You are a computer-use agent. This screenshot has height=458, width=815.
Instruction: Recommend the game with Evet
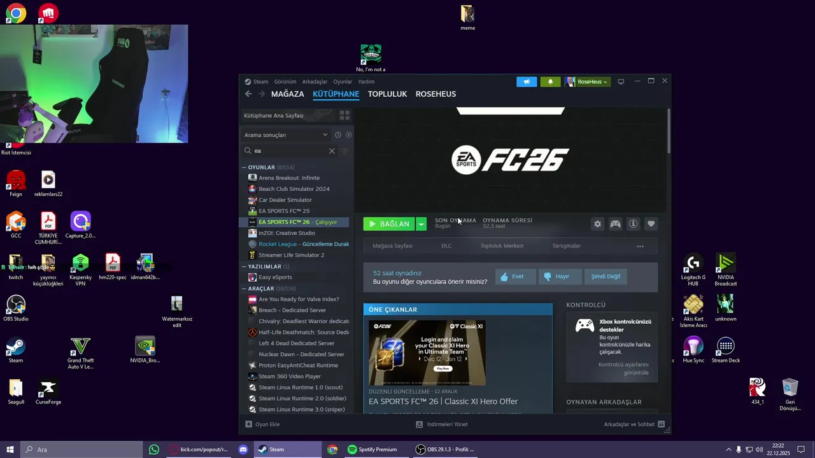click(x=515, y=277)
